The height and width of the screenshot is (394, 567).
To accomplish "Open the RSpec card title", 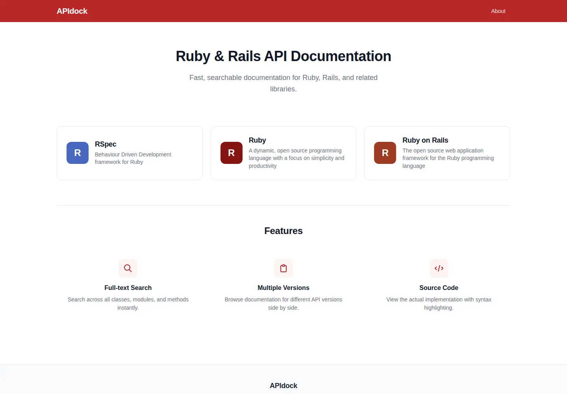I will (x=106, y=144).
